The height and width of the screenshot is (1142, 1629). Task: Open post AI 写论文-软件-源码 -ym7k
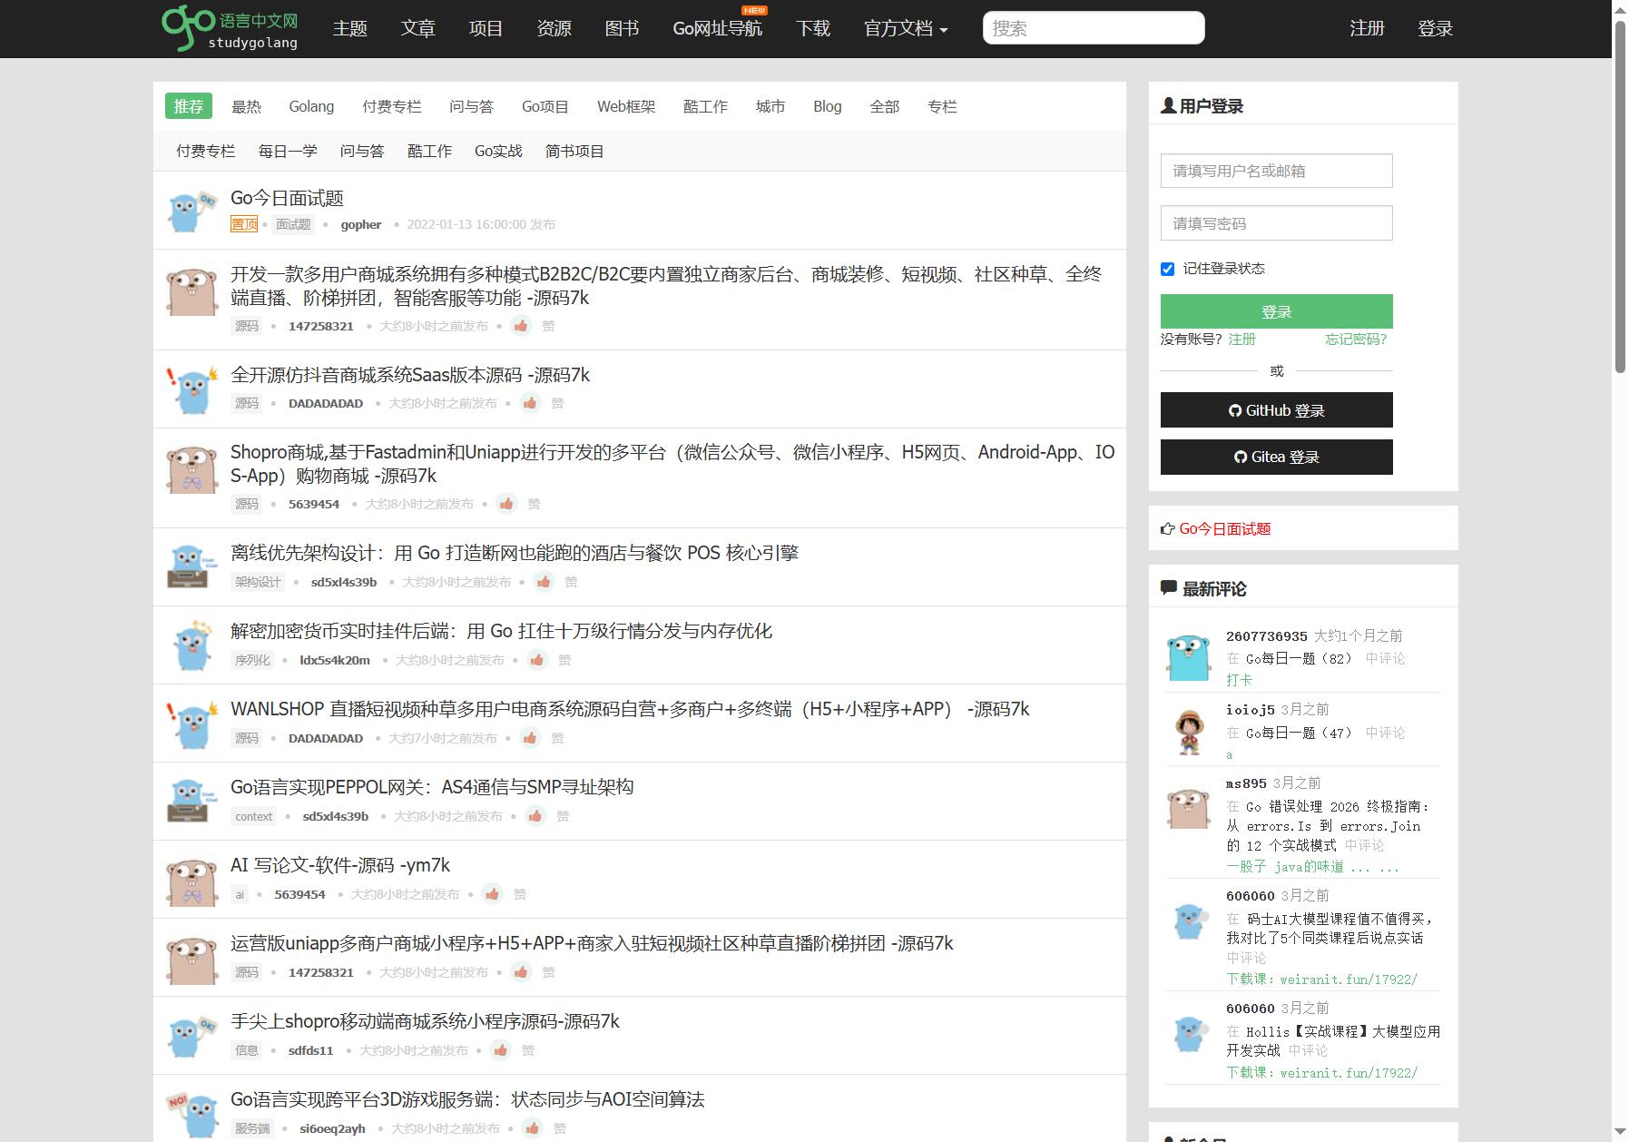340,865
